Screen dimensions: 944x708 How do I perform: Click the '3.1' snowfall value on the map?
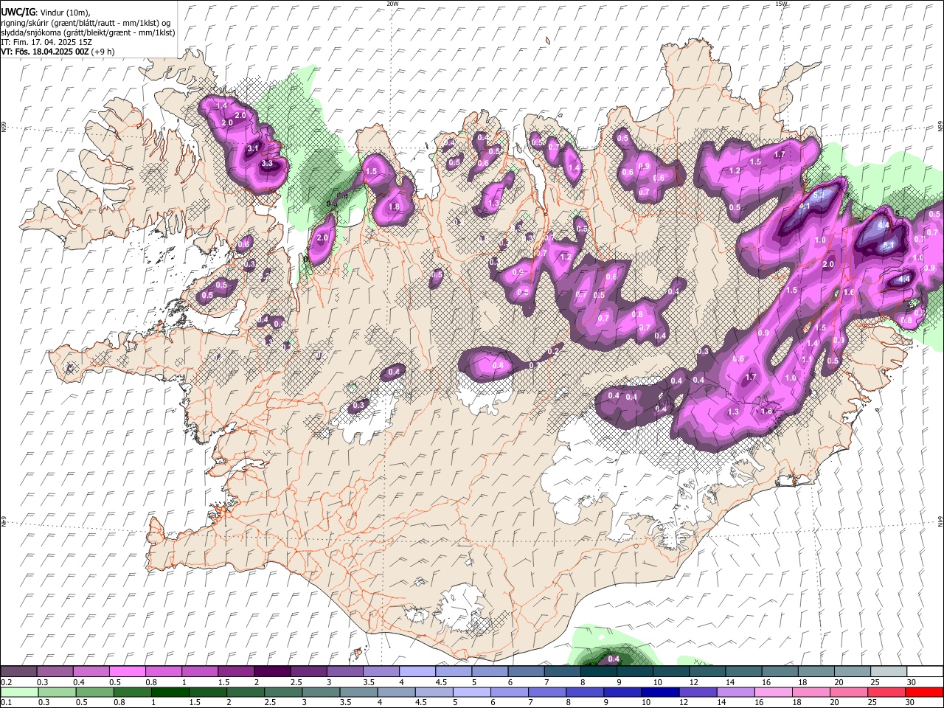(x=252, y=148)
